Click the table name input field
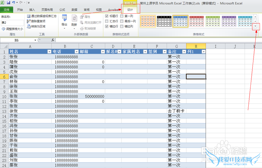This screenshot has height=168, width=262. click(12, 23)
